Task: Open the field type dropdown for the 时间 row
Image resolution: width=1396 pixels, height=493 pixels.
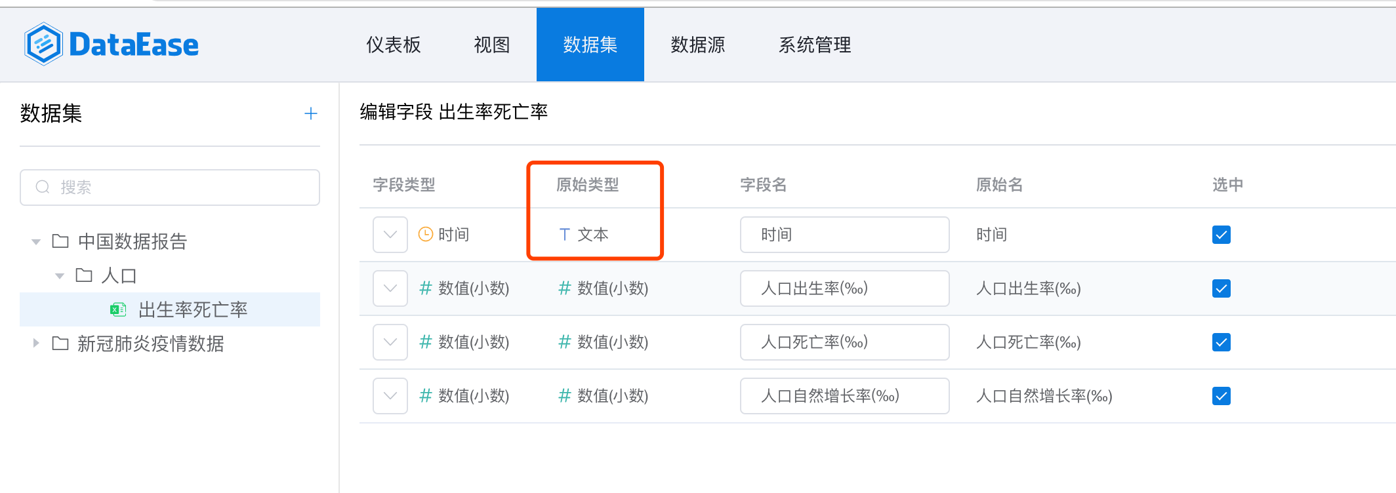Action: click(x=390, y=235)
